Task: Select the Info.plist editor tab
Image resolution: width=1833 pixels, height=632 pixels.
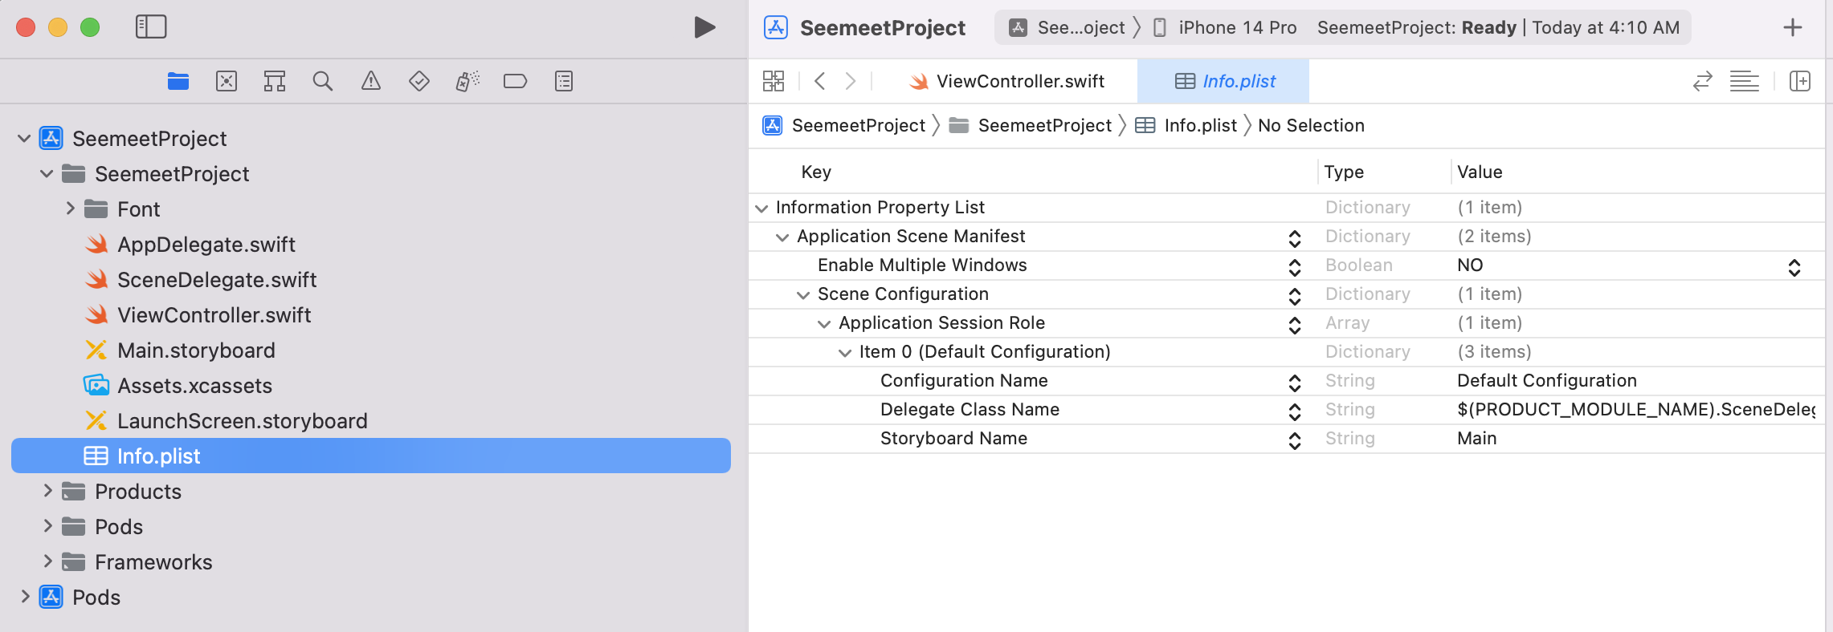Action: tap(1225, 81)
